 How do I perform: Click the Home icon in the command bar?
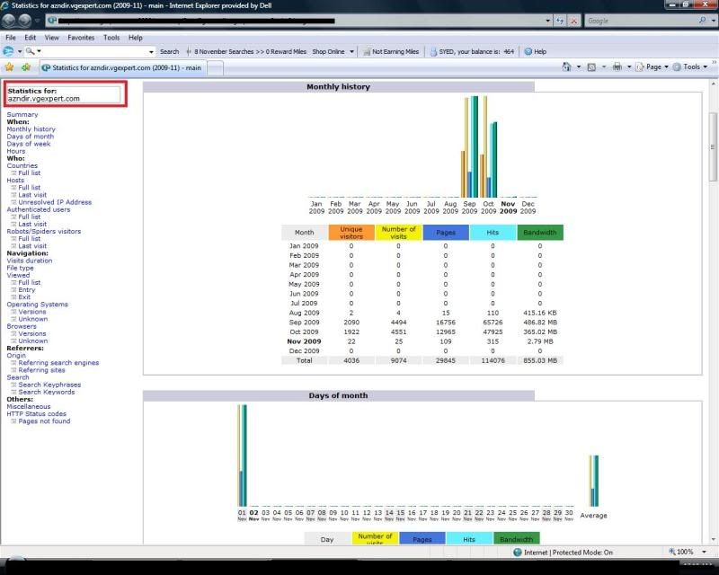point(567,67)
